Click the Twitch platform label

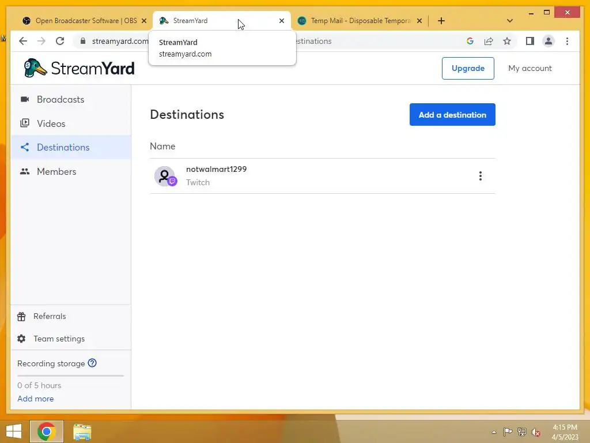click(x=198, y=182)
